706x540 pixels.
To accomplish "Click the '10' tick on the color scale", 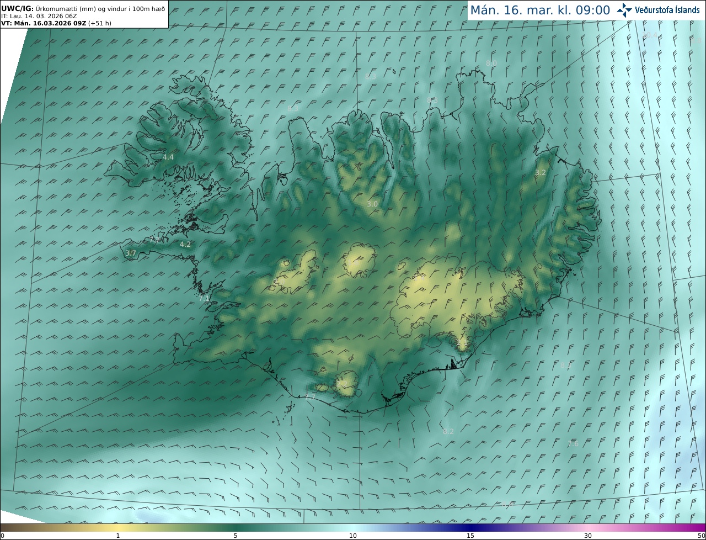I will coord(353,536).
